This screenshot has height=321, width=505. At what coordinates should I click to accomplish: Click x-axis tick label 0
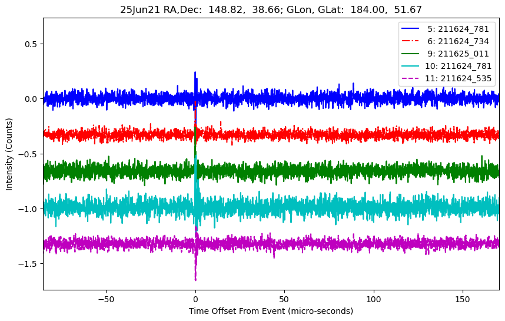195,299
